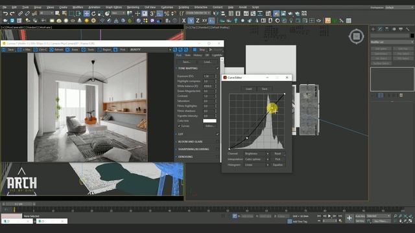The width and height of the screenshot is (415, 233).
Task: Click the Align tool icon
Action: [x=223, y=13]
